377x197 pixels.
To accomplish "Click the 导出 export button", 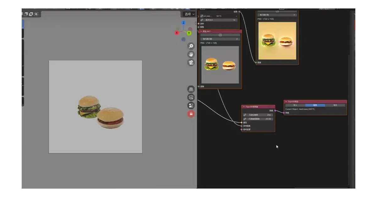I will tap(335, 105).
